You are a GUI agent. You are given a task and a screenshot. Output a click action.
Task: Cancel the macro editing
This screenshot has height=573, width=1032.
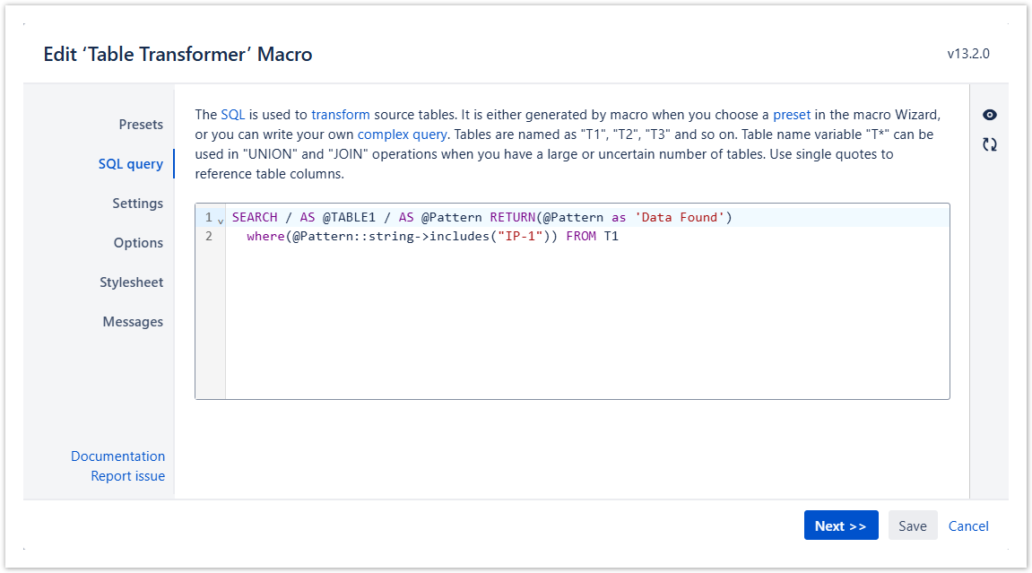pos(968,526)
